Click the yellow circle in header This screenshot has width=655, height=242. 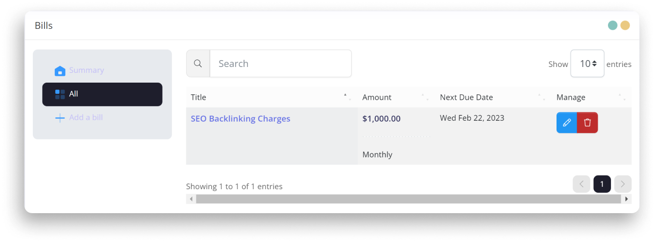[625, 25]
